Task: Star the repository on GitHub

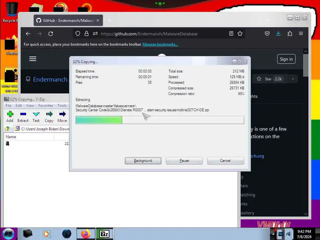Action: click(x=269, y=79)
